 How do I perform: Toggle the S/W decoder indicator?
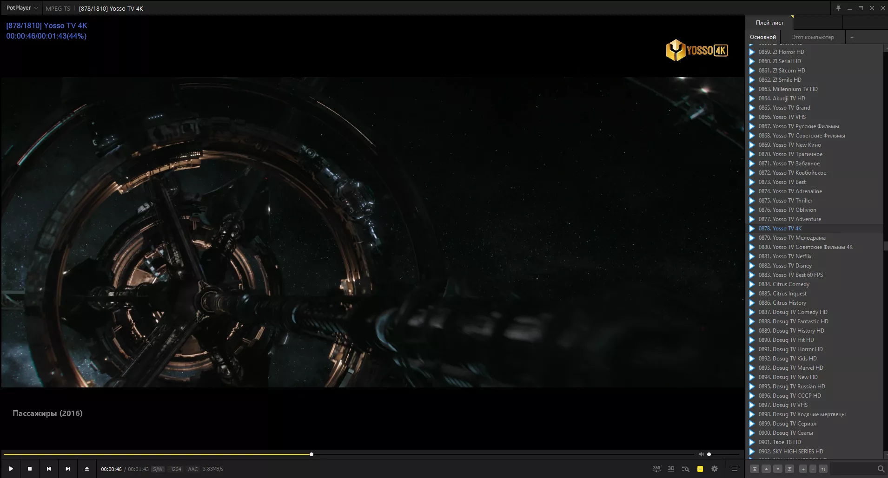click(158, 469)
